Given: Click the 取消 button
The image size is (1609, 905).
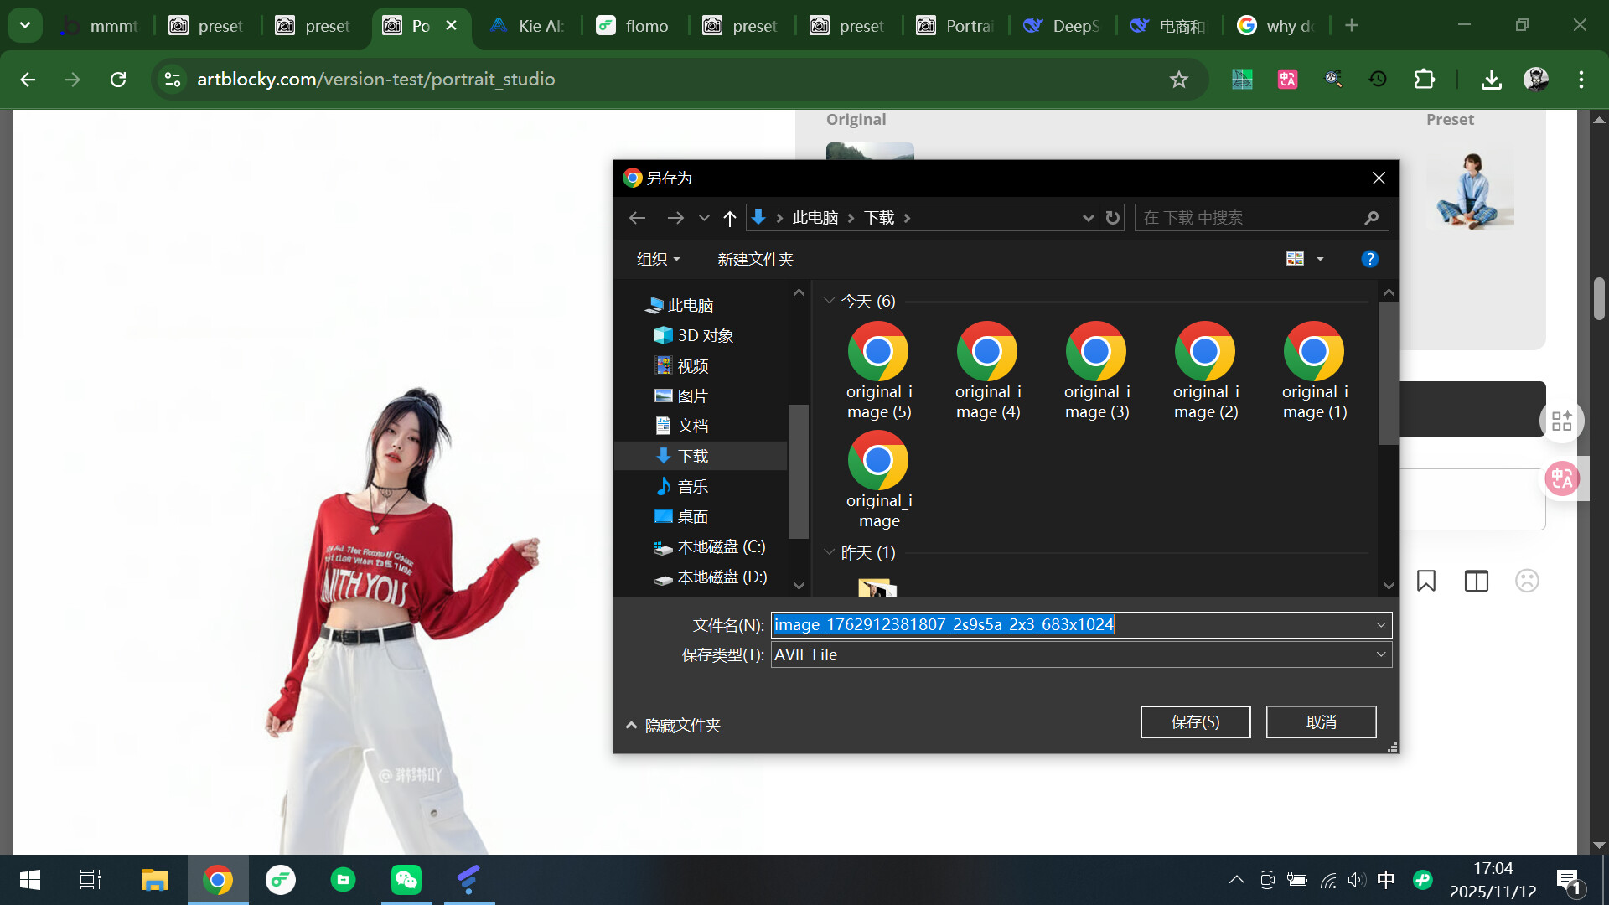Looking at the screenshot, I should coord(1321,721).
